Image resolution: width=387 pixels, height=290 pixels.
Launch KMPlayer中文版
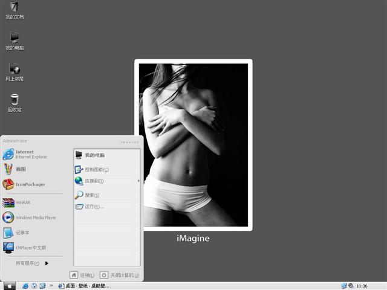30,248
